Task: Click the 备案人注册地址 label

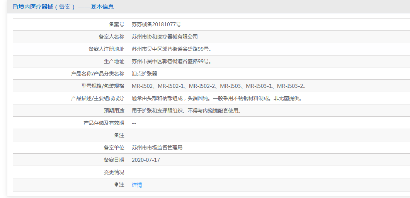Action: [x=106, y=49]
